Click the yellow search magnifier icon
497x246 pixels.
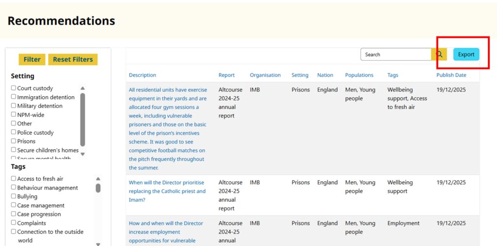coord(439,54)
